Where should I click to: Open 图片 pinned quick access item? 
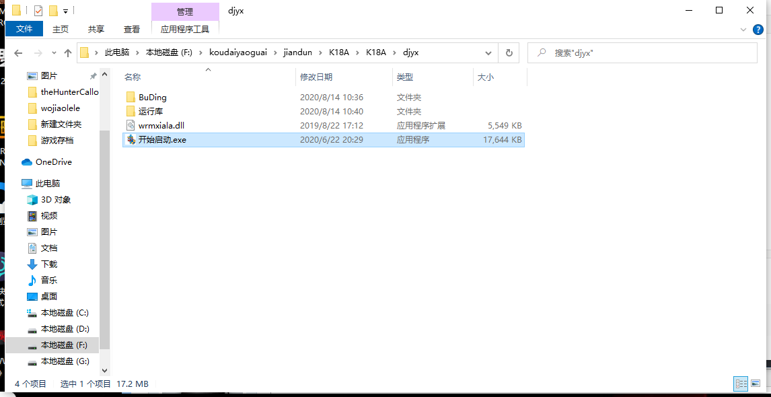click(48, 76)
